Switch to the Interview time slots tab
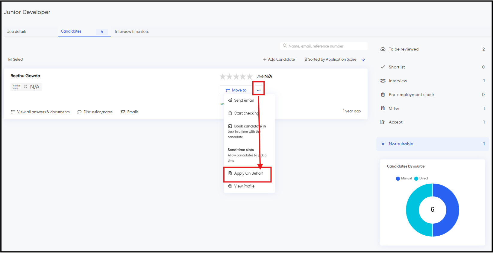The image size is (493, 253). click(132, 32)
